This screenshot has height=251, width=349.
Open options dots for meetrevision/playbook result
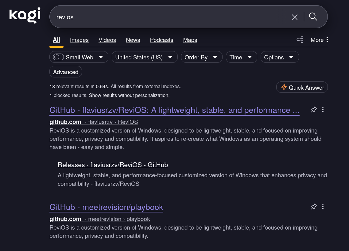pos(323,207)
